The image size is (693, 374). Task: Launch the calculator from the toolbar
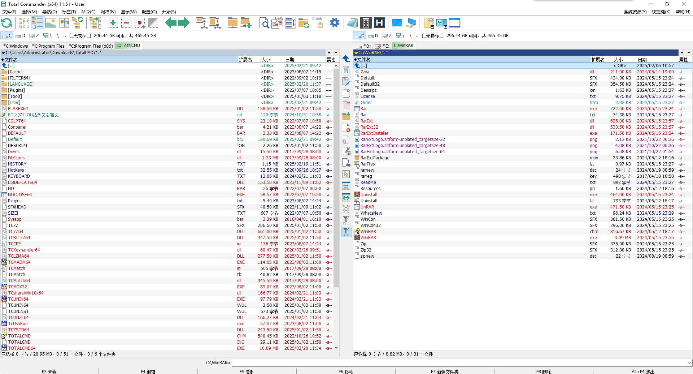[x=366, y=23]
